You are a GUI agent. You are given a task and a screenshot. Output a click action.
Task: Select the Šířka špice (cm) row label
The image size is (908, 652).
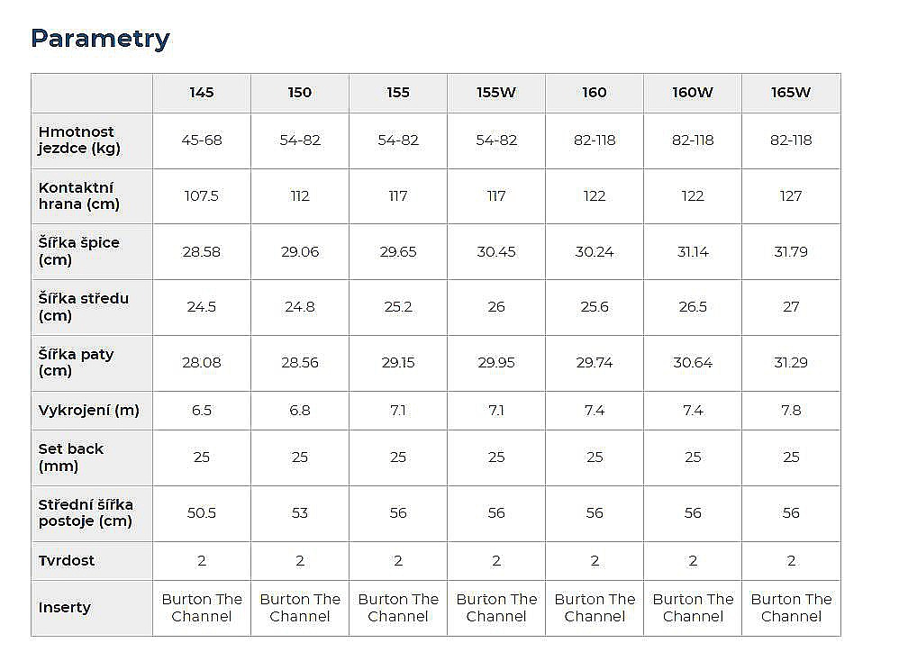click(79, 252)
